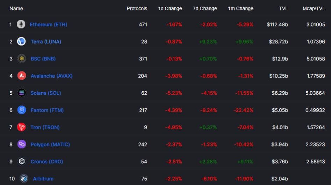Click the Solana logo icon
Image resolution: width=331 pixels, height=185 pixels.
(22, 93)
